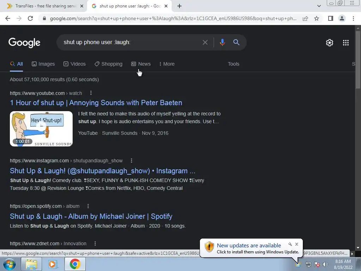
Task: Open Windows Start menu
Action: tap(10, 264)
